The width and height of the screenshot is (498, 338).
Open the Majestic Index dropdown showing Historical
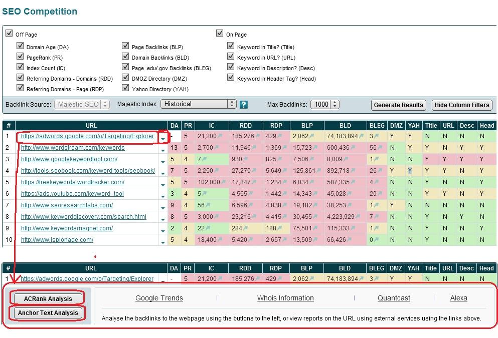tap(199, 104)
